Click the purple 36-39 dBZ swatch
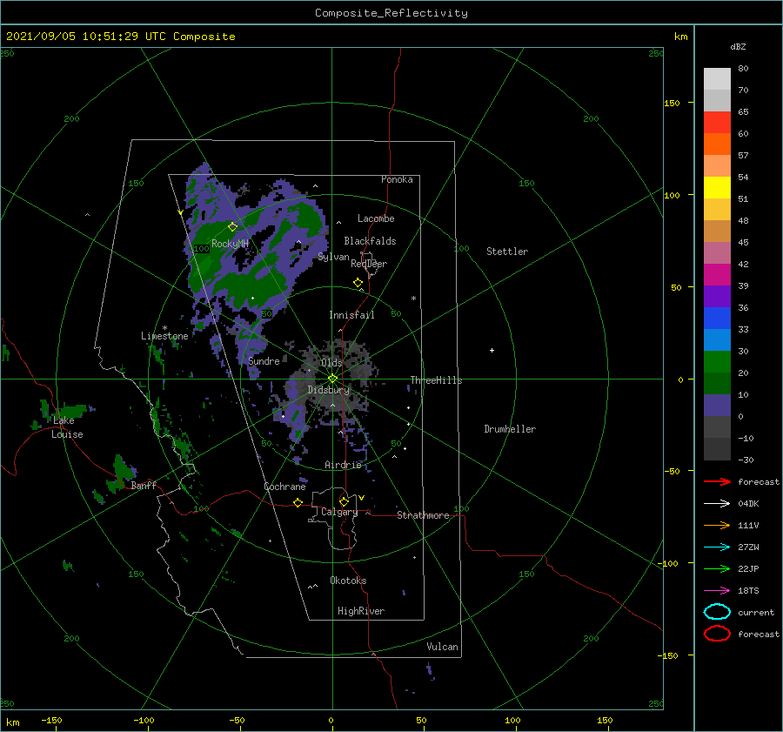783x732 pixels. [717, 296]
